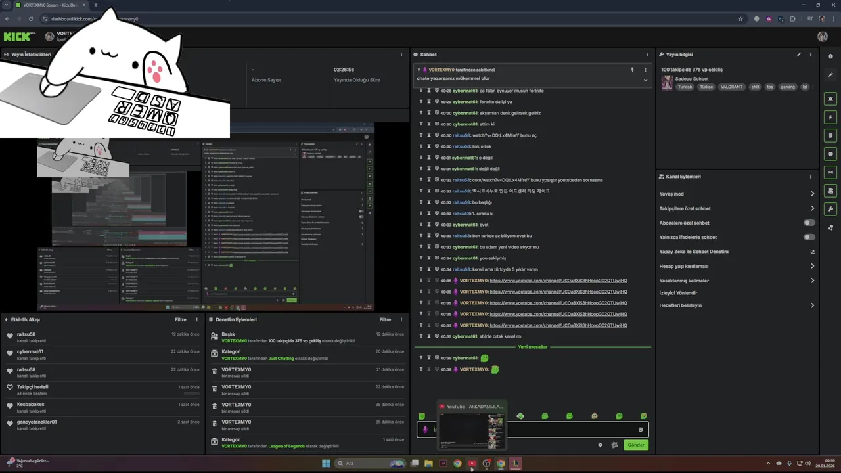The height and width of the screenshot is (473, 841).
Task: Click the pencil edit icon in Yayın bilgisi header
Action: click(799, 55)
